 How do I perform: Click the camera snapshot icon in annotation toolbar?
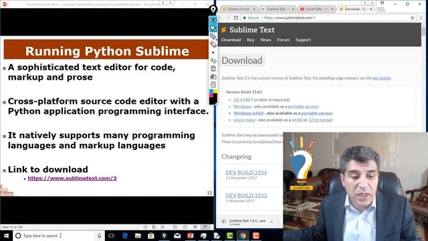point(213,77)
